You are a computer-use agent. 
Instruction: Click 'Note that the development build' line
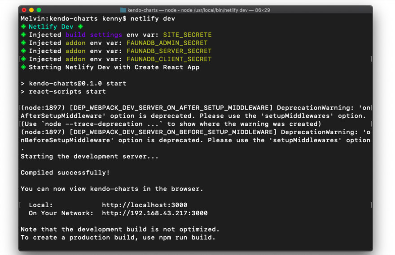[120, 229]
